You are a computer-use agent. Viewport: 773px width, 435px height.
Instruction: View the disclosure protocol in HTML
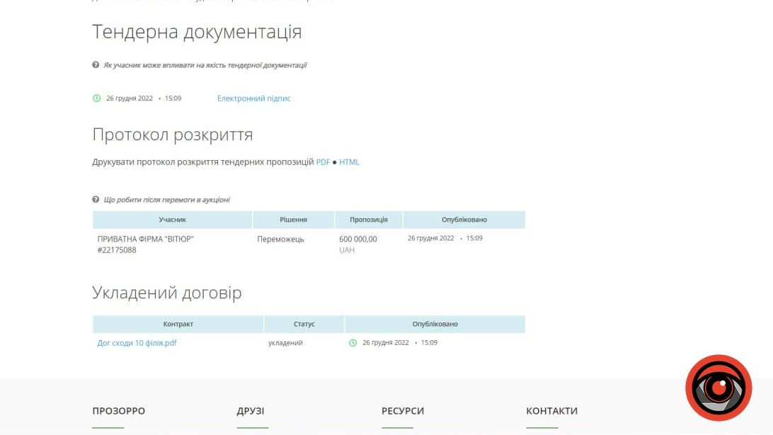point(349,162)
